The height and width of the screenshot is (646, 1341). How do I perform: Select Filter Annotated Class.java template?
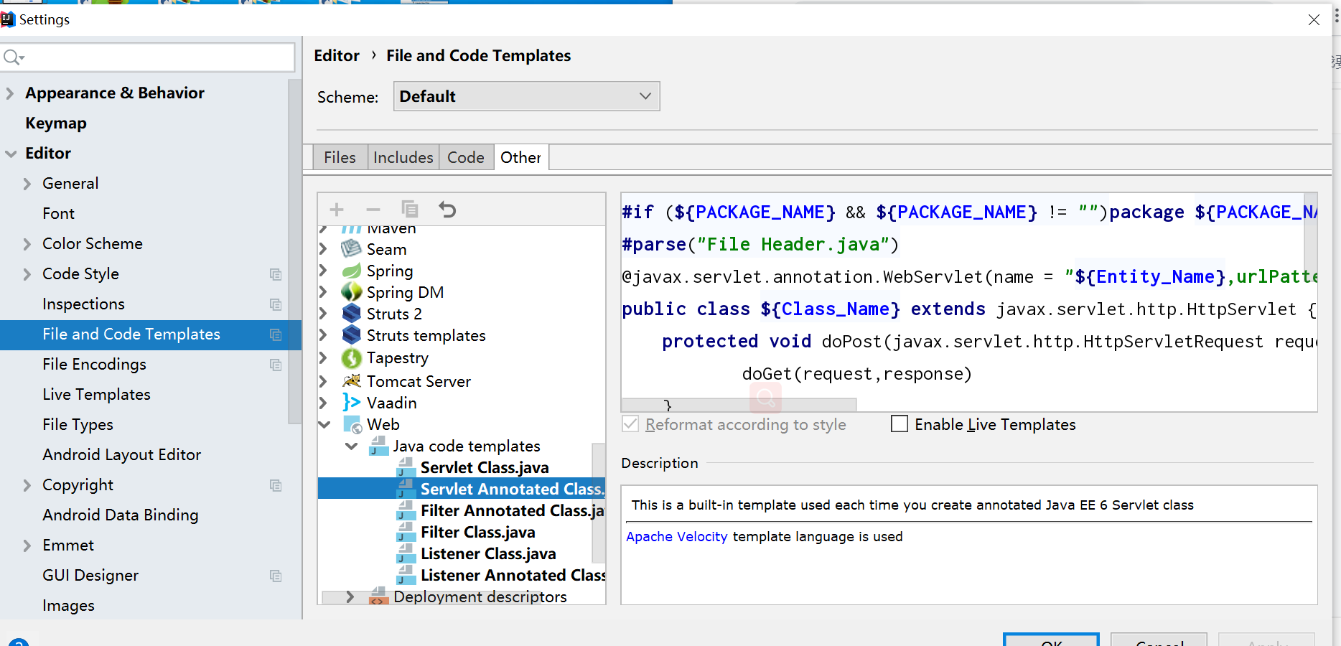coord(513,510)
